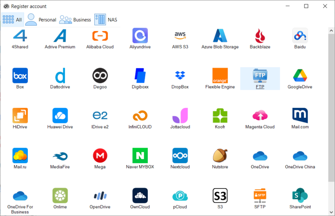Switch to the Personal category tab
The height and width of the screenshot is (216, 335).
coord(41,20)
